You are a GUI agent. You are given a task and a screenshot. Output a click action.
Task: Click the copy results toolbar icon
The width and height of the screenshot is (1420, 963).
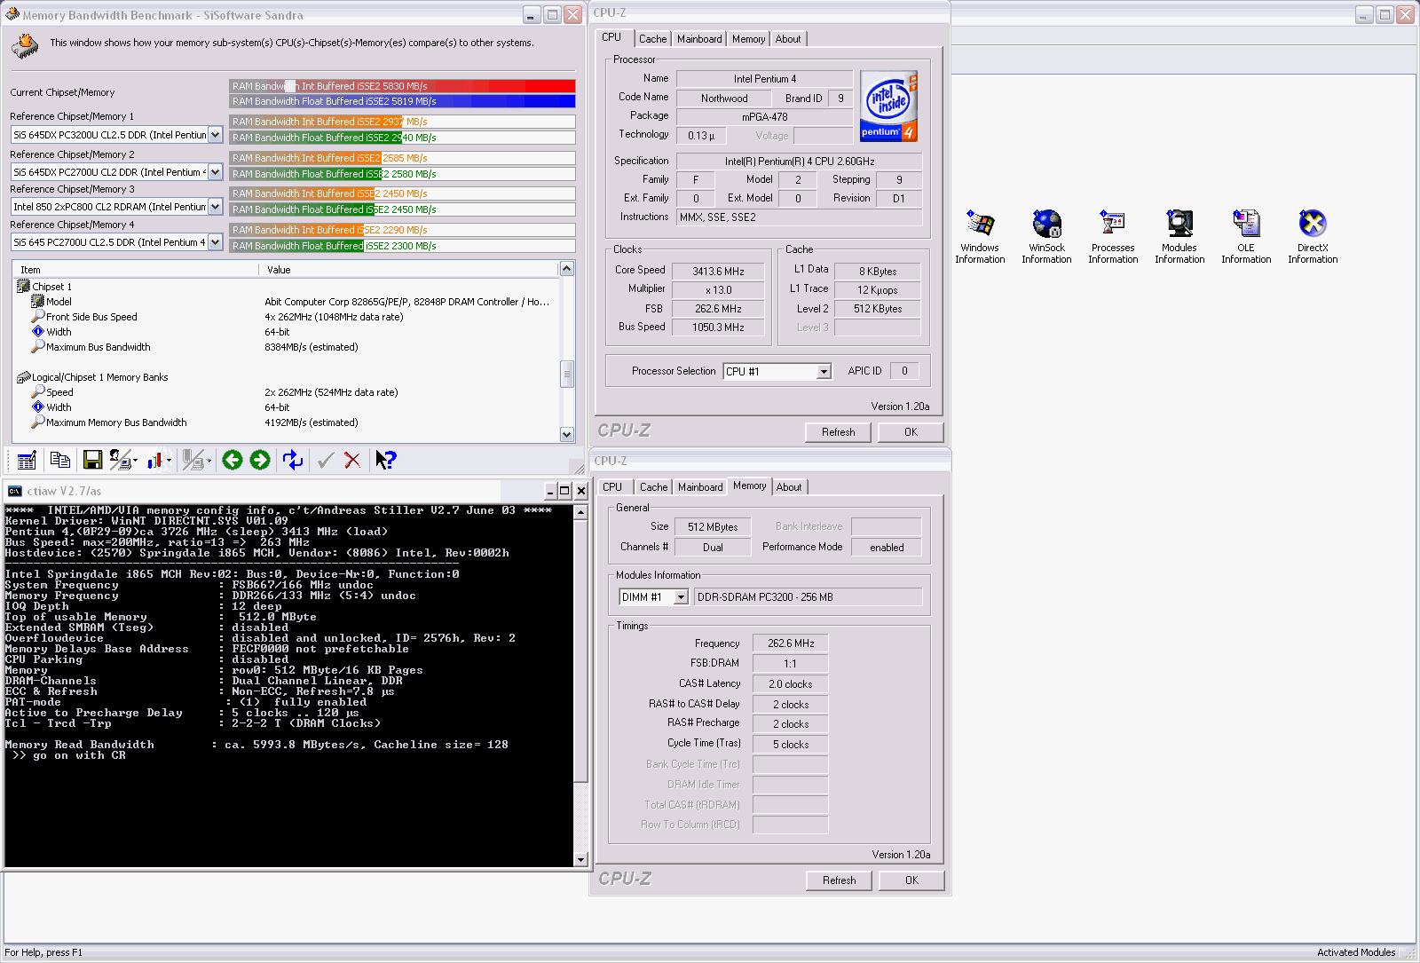[x=60, y=460]
